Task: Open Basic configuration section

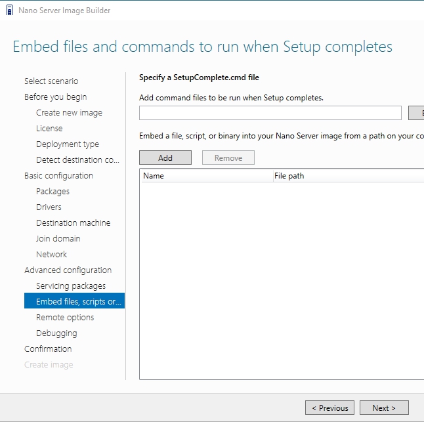Action: pos(58,176)
